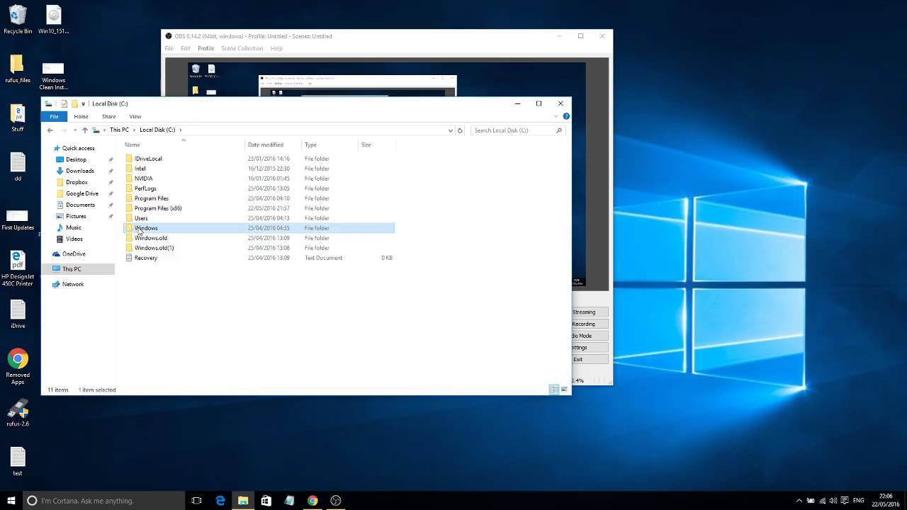Click the Back arrow in File Explorer
This screenshot has width=907, height=510.
(50, 130)
